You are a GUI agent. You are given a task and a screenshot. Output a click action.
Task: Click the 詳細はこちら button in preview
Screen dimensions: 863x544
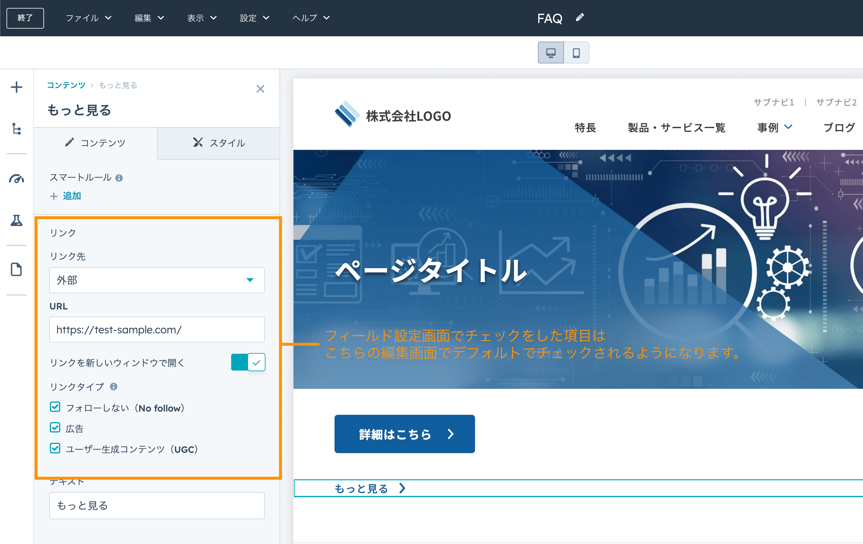coord(404,434)
